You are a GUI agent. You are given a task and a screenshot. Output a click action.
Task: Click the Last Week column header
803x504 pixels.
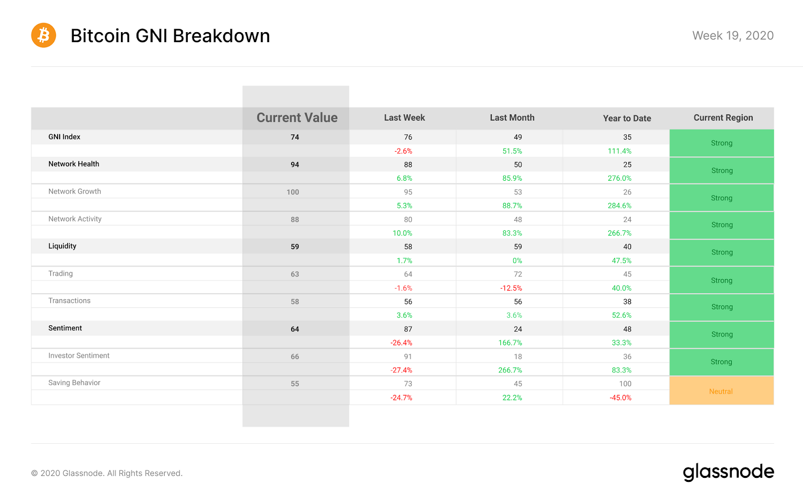[405, 117]
